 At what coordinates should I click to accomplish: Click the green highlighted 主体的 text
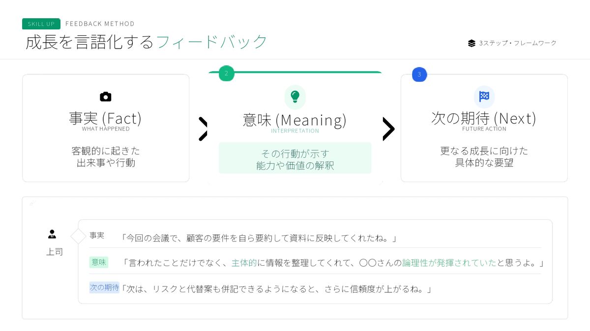tap(244, 263)
